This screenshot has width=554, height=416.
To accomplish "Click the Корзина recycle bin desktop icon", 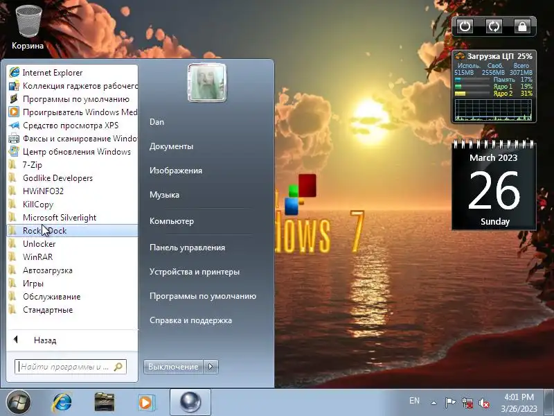I will click(x=28, y=27).
